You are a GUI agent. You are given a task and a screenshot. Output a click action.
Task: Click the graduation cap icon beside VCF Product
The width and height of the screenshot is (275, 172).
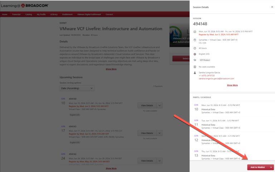[195, 60]
